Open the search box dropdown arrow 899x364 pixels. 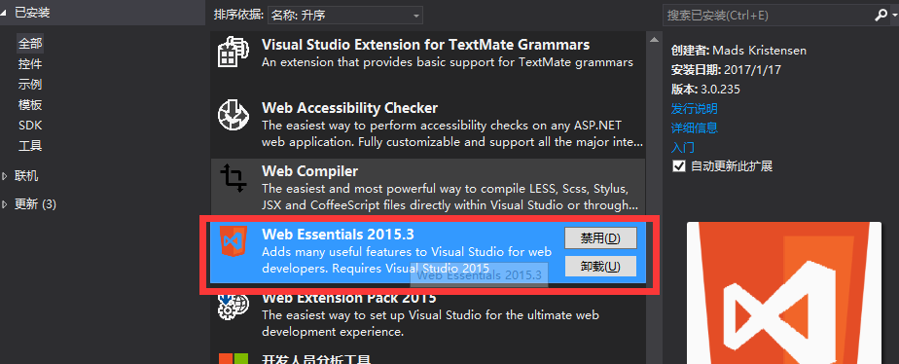[894, 16]
